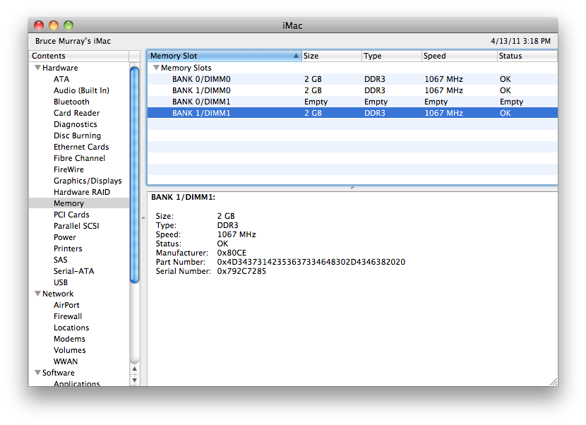Select ATA in the contents list
Screen dimensions: 586x425
61,79
